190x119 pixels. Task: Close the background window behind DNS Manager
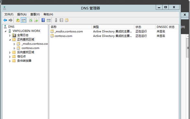(185, 15)
